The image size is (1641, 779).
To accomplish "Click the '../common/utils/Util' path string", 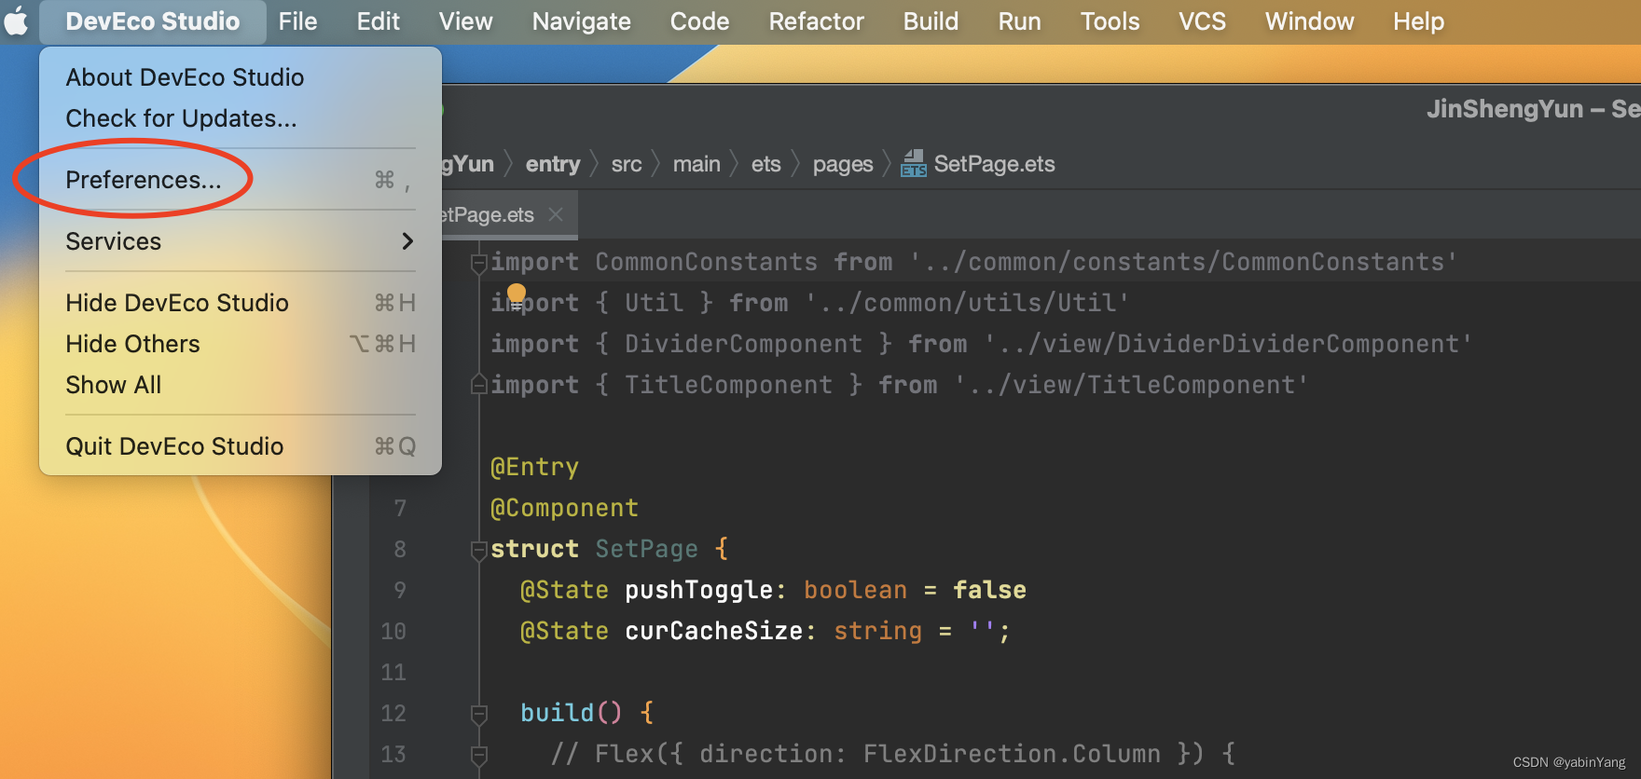I will pos(967,303).
